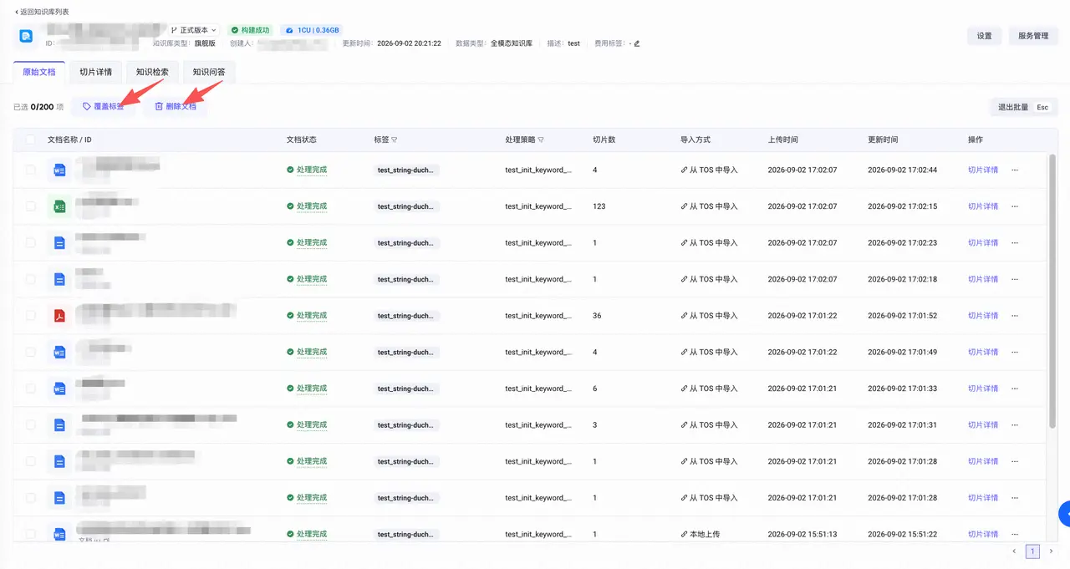This screenshot has height=569, width=1070.
Task: Open 切片详情 link for the 123-slice row
Action: [983, 206]
